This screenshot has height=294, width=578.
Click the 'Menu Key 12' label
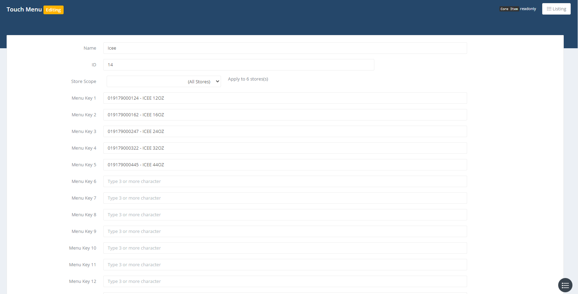[x=83, y=282]
